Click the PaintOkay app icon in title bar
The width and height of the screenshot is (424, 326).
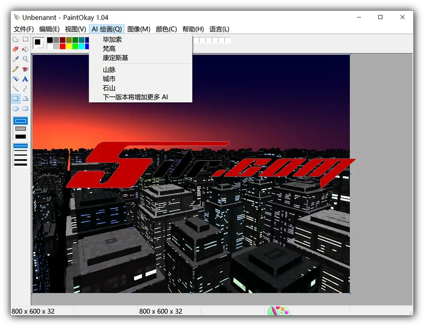17,18
